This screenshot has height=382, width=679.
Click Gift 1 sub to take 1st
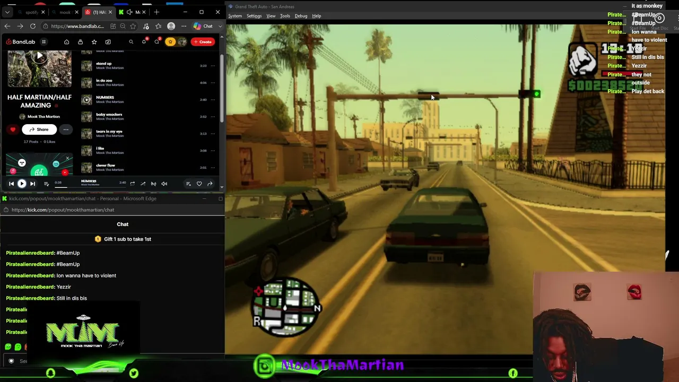click(x=123, y=239)
